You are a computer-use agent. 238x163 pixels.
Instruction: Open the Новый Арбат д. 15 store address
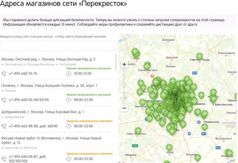point(51,140)
